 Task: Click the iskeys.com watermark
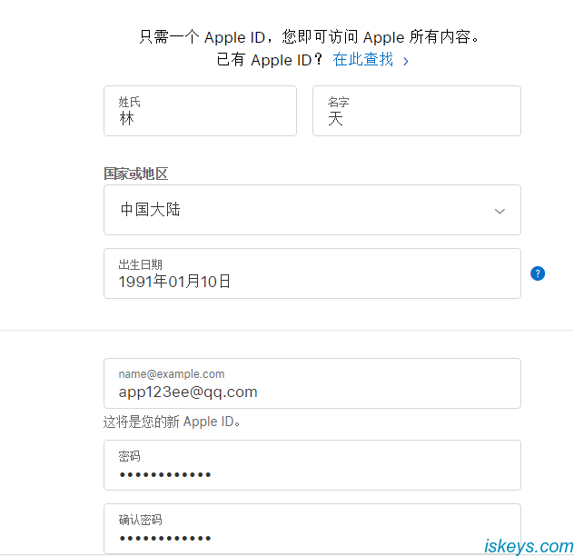point(528,545)
